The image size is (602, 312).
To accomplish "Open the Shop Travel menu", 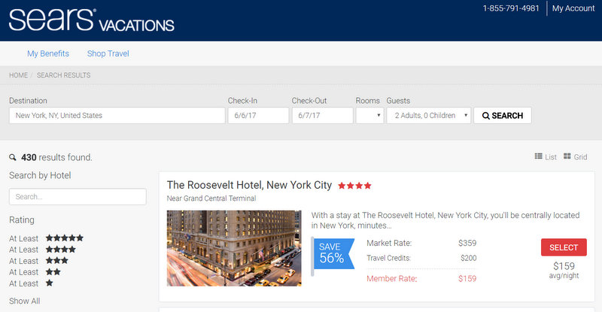I will pyautogui.click(x=108, y=53).
